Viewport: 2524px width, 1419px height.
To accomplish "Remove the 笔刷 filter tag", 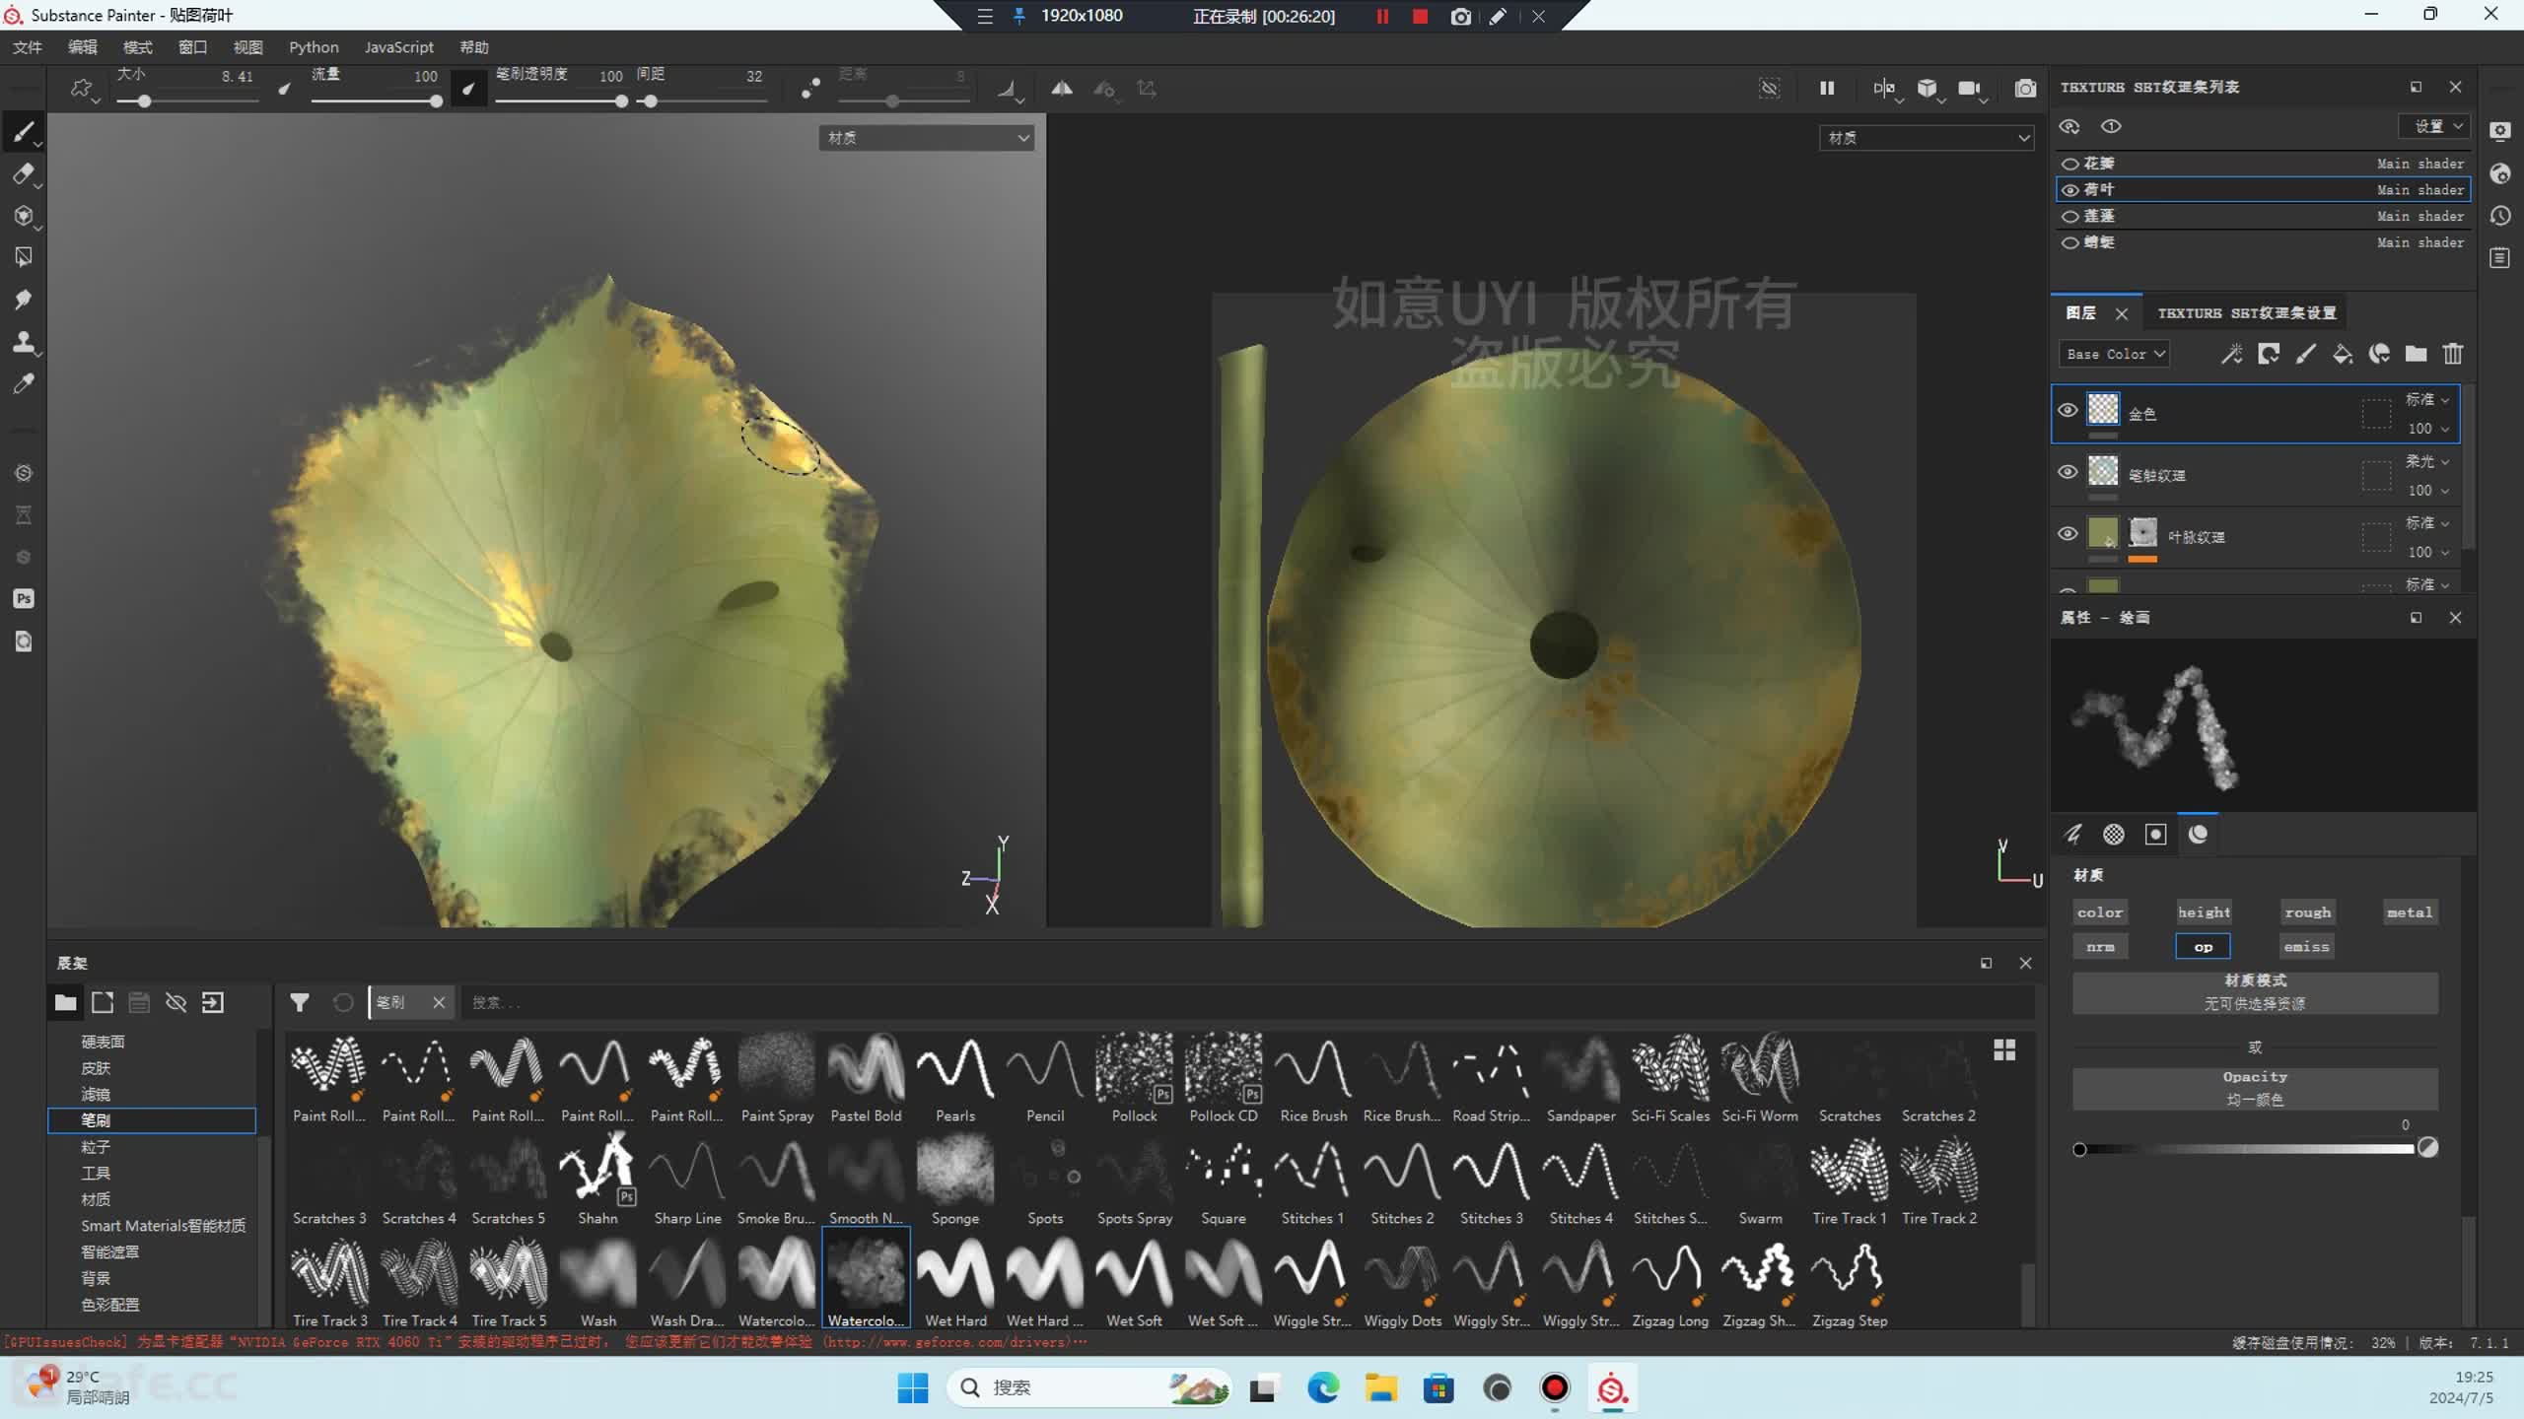I will [x=439, y=1002].
